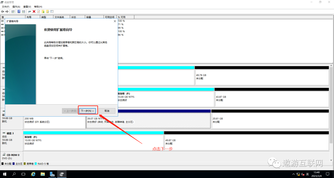Launch Internet Explorer from the taskbar
The height and width of the screenshot is (178, 334).
click(x=33, y=174)
